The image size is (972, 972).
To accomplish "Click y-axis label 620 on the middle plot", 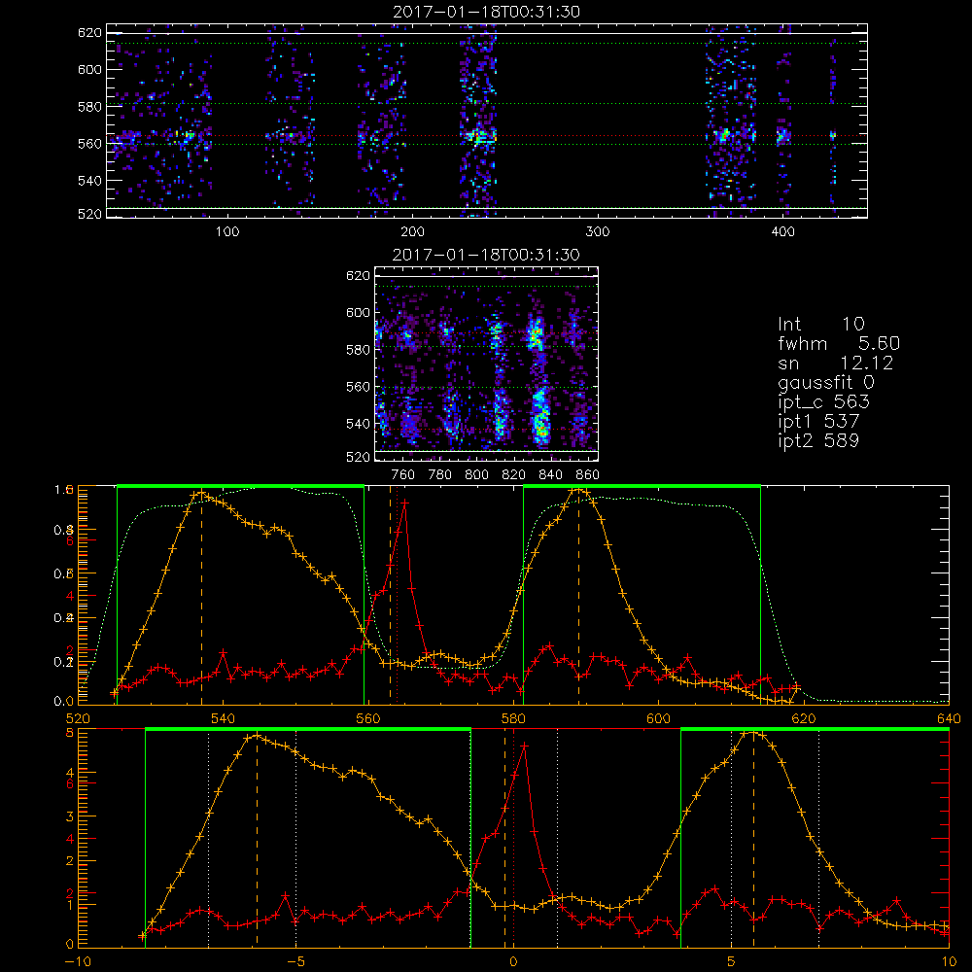I will pyautogui.click(x=358, y=275).
